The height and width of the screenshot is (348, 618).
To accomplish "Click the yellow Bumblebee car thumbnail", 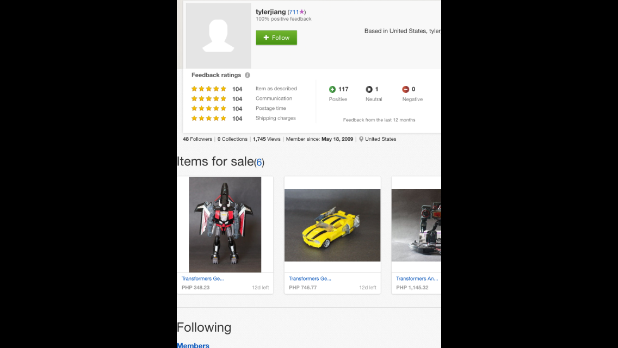I will (332, 225).
